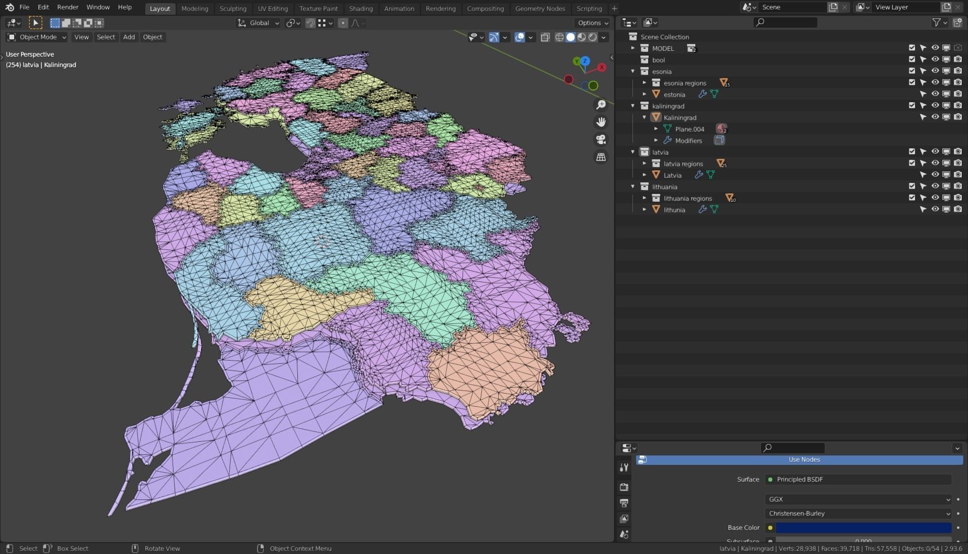Image resolution: width=968 pixels, height=554 pixels.
Task: Uncheck the esonia regions collection checkbox
Action: (912, 83)
